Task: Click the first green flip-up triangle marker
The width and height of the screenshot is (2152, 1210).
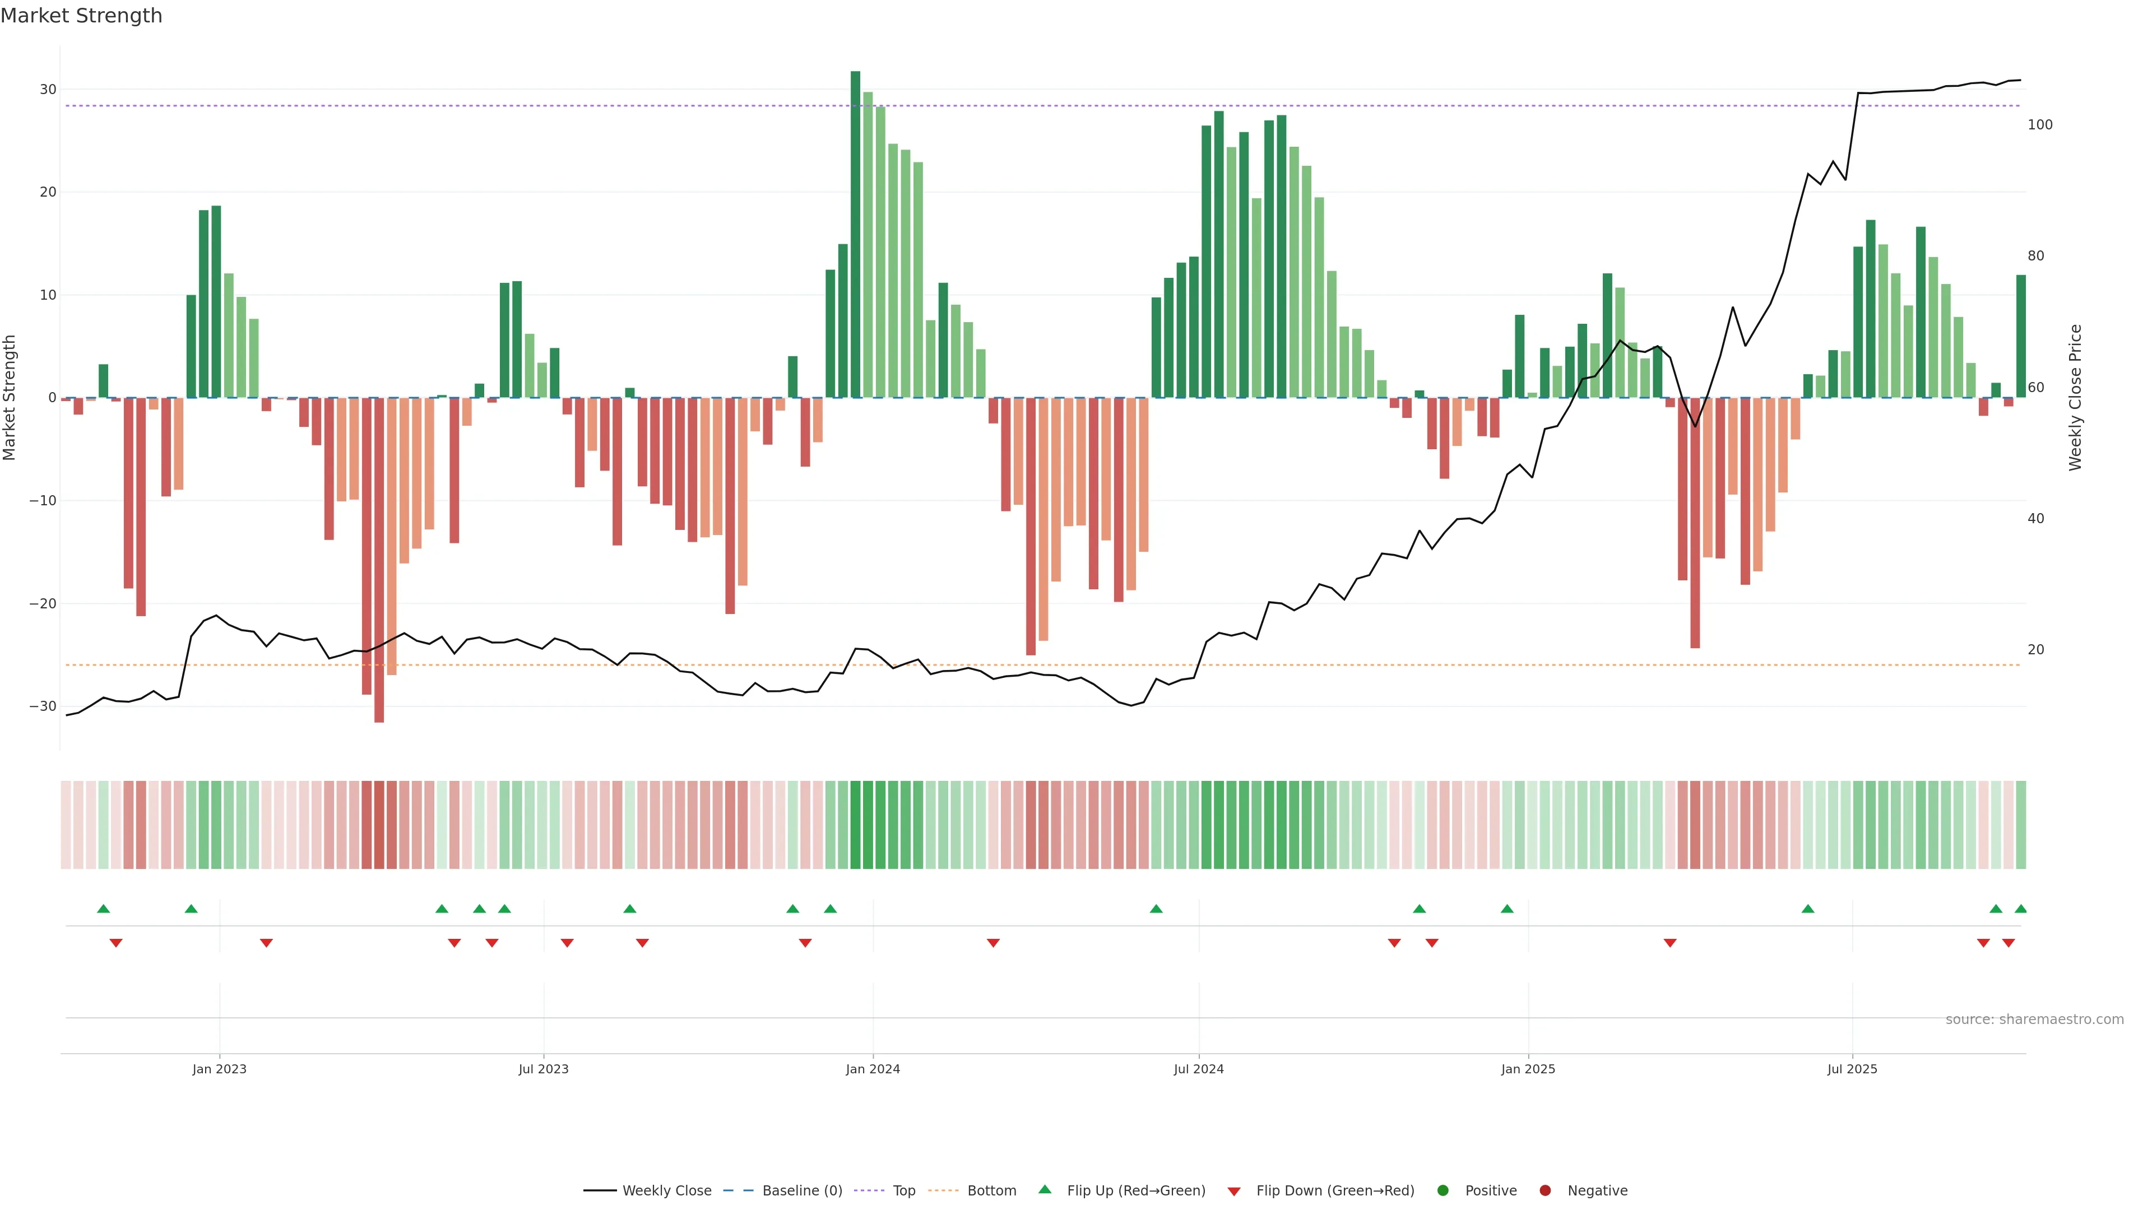Action: [x=104, y=909]
